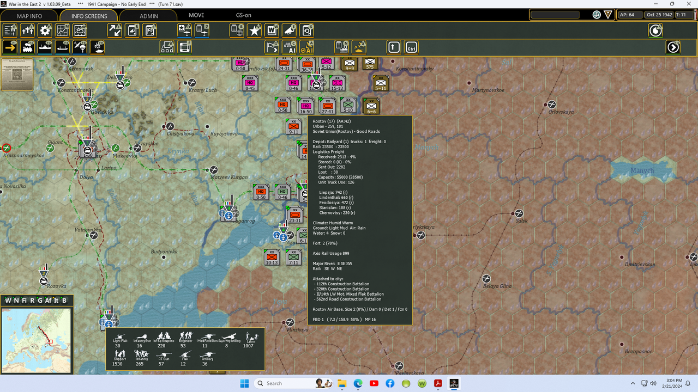698x392 pixels.
Task: Click the create support unit formation icon
Action: [167, 47]
